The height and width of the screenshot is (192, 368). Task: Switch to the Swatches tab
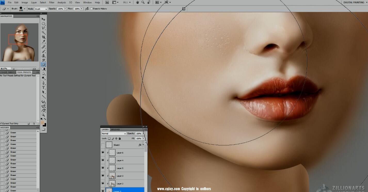click(x=12, y=72)
